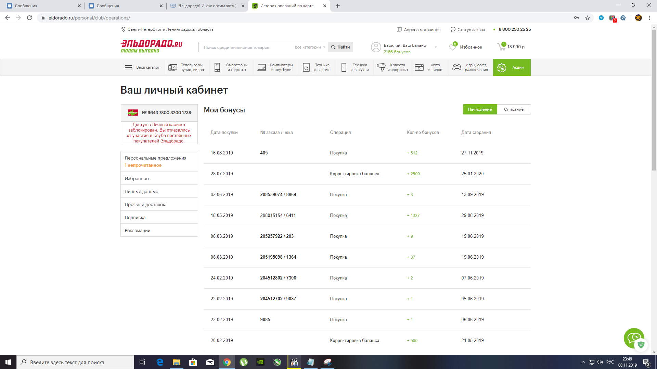Open Windows Start menu
657x369 pixels.
[8, 362]
